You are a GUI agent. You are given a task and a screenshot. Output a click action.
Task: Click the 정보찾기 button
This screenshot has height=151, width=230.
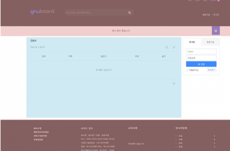212,70
